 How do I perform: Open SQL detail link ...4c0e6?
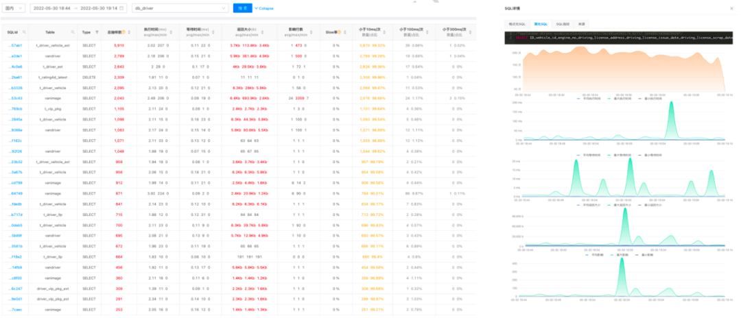pos(16,66)
